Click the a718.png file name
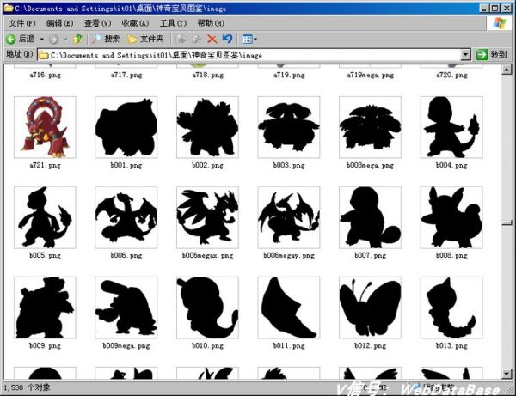This screenshot has height=396, width=516. tap(207, 76)
